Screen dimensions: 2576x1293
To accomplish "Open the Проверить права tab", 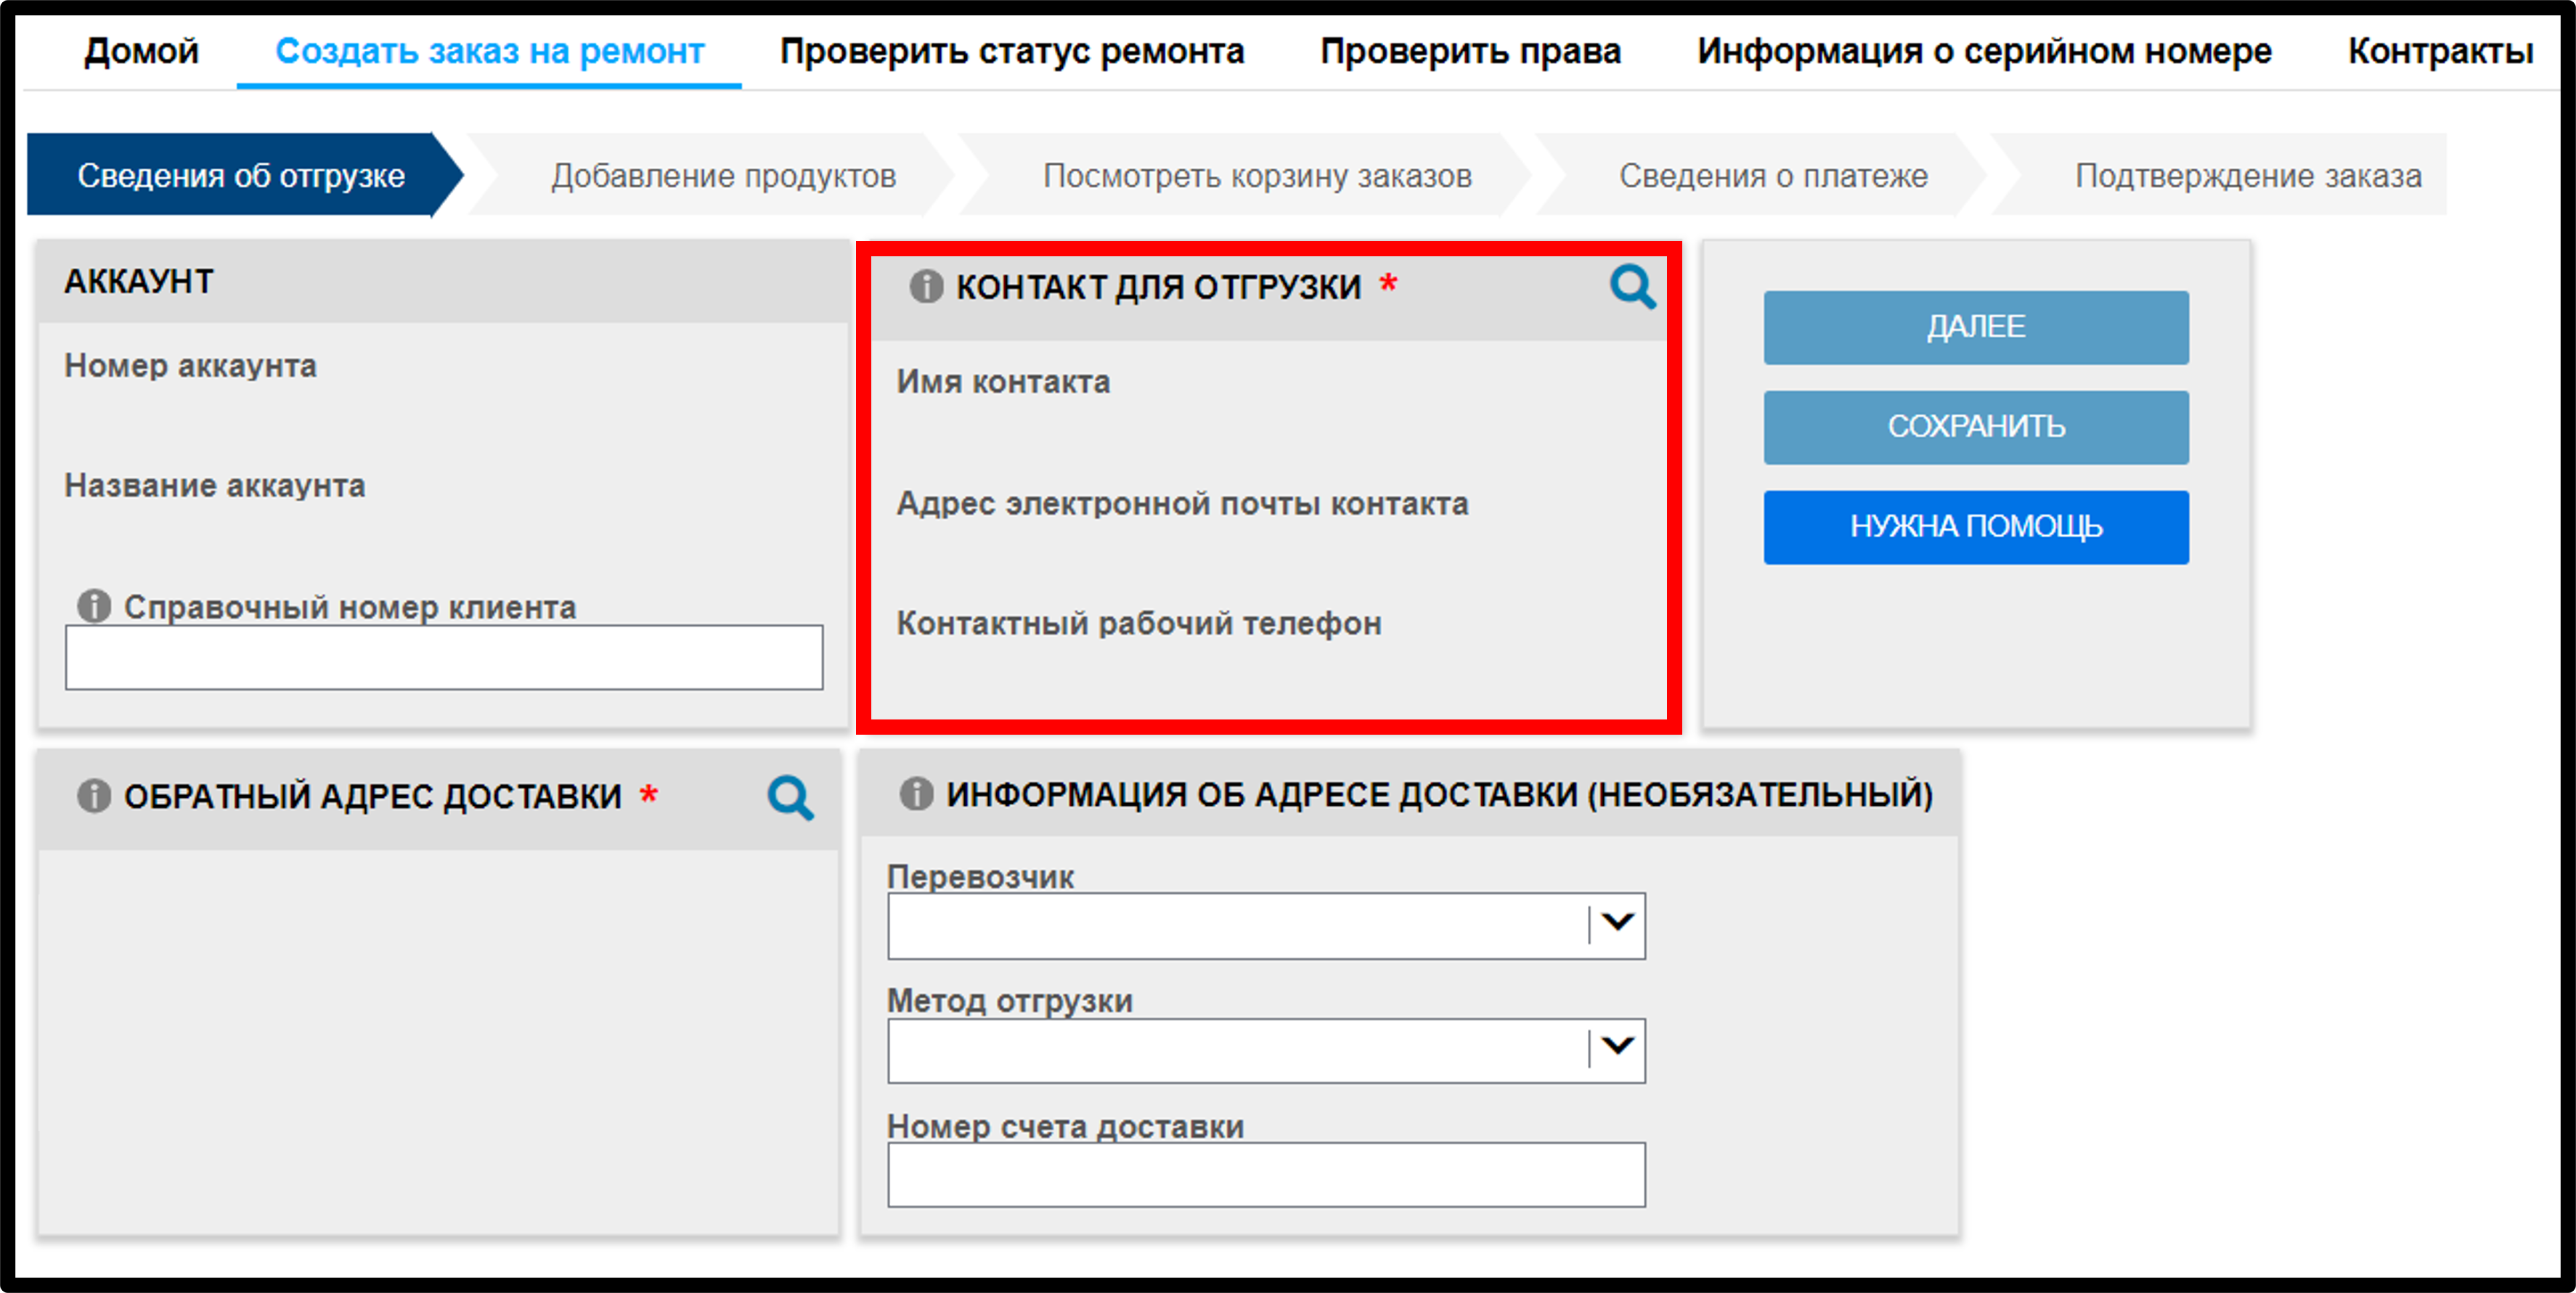I will pos(1470,51).
